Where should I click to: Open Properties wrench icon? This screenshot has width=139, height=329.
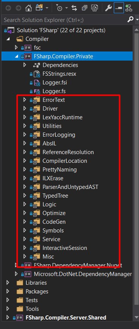click(x=108, y=8)
